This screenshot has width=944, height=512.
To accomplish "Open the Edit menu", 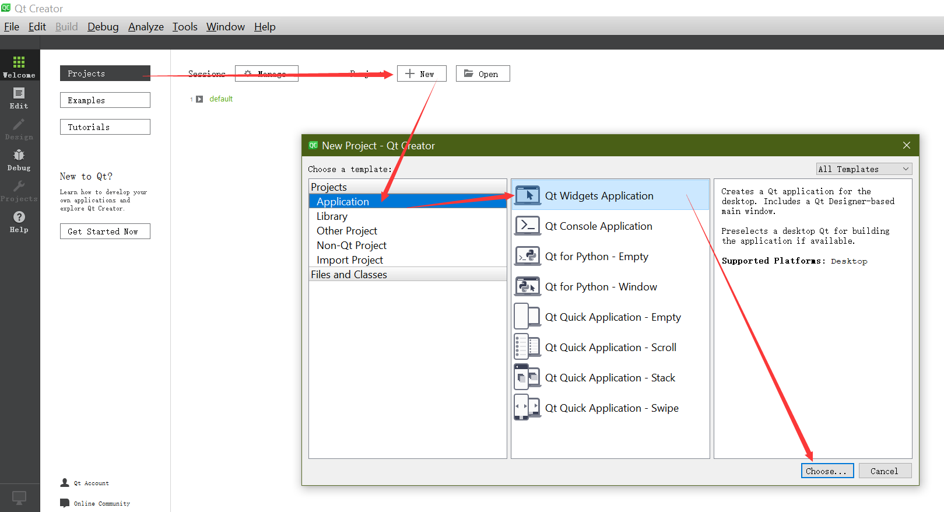I will 37,27.
